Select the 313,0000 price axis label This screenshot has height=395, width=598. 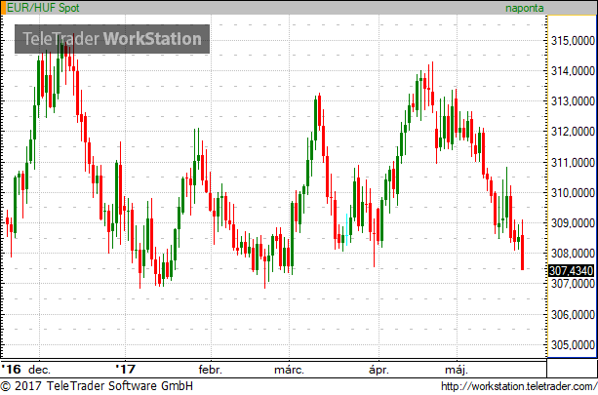coord(573,101)
